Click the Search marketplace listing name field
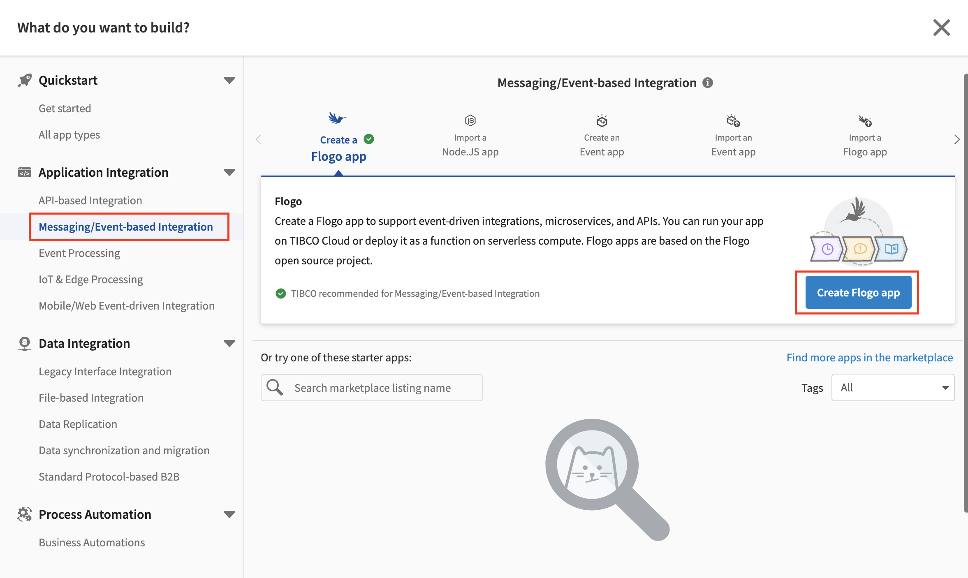Screen dimensions: 968x578 pos(371,387)
